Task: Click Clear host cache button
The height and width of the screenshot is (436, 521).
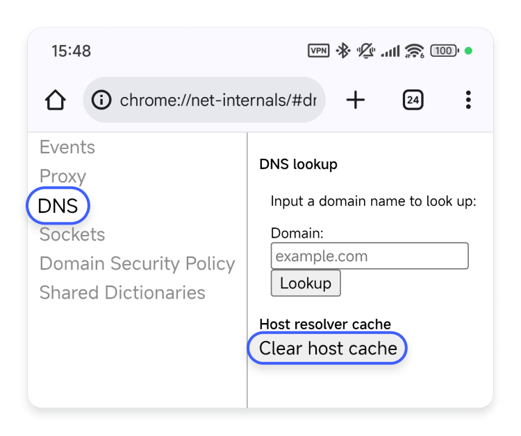Action: [x=328, y=348]
